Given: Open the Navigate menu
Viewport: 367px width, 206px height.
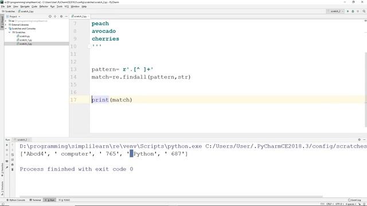Looking at the screenshot, I should [25, 6].
